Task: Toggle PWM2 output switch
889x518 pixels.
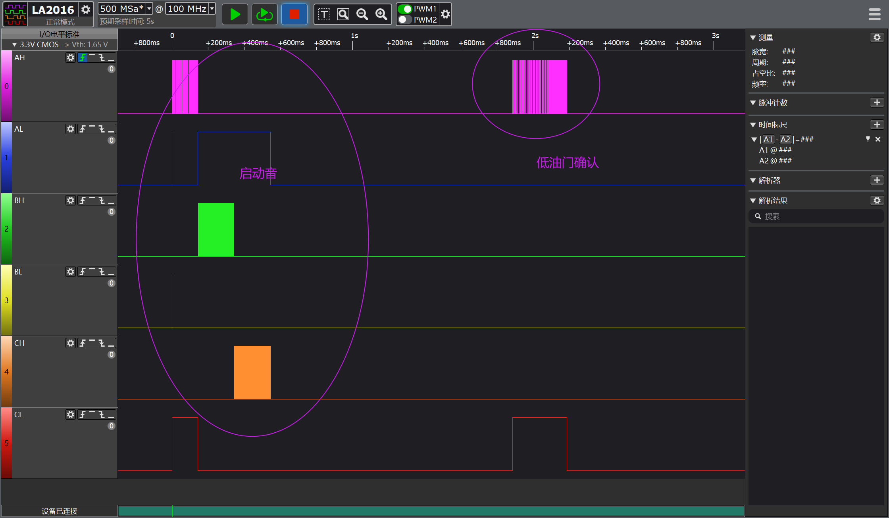Action: click(405, 19)
